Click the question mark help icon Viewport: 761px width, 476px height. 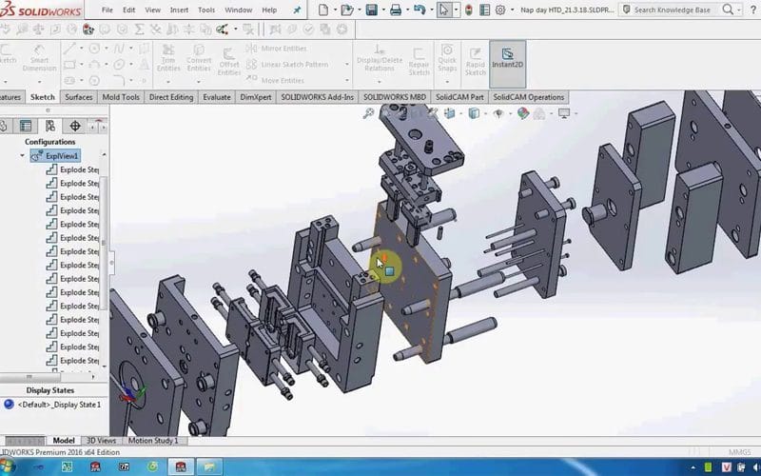coord(753,10)
